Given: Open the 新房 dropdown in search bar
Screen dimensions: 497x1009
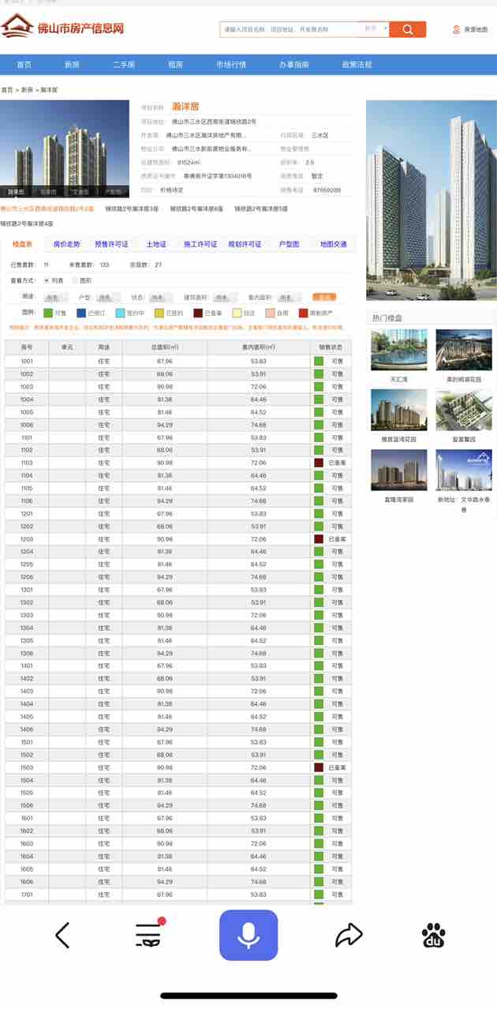Looking at the screenshot, I should tap(375, 29).
